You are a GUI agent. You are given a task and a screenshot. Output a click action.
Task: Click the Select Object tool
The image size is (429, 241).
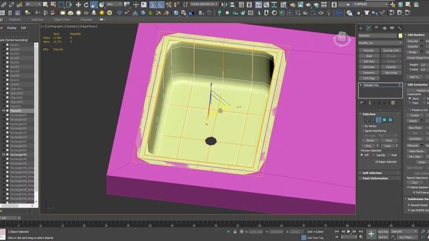[46, 5]
